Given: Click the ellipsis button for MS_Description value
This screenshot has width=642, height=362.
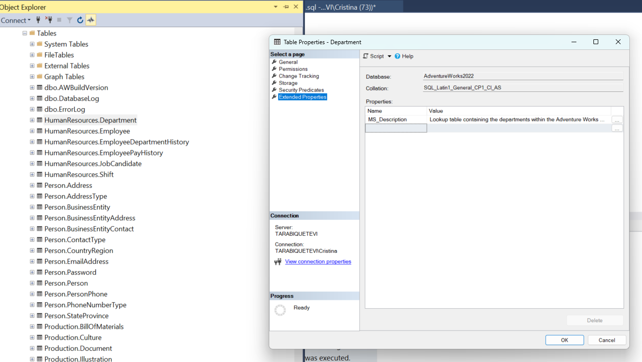Looking at the screenshot, I should (617, 119).
